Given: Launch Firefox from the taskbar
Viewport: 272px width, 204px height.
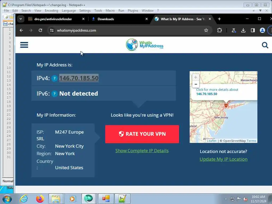Looking at the screenshot, I should point(40,199).
